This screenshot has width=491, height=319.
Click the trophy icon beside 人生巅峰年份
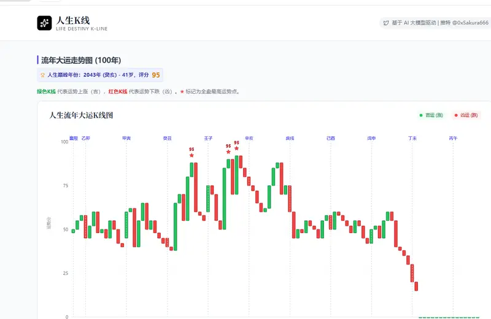click(42, 75)
